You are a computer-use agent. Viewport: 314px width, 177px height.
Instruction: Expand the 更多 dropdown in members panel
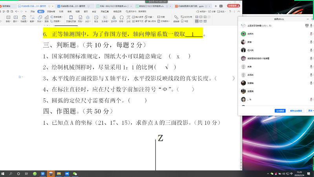(310, 111)
